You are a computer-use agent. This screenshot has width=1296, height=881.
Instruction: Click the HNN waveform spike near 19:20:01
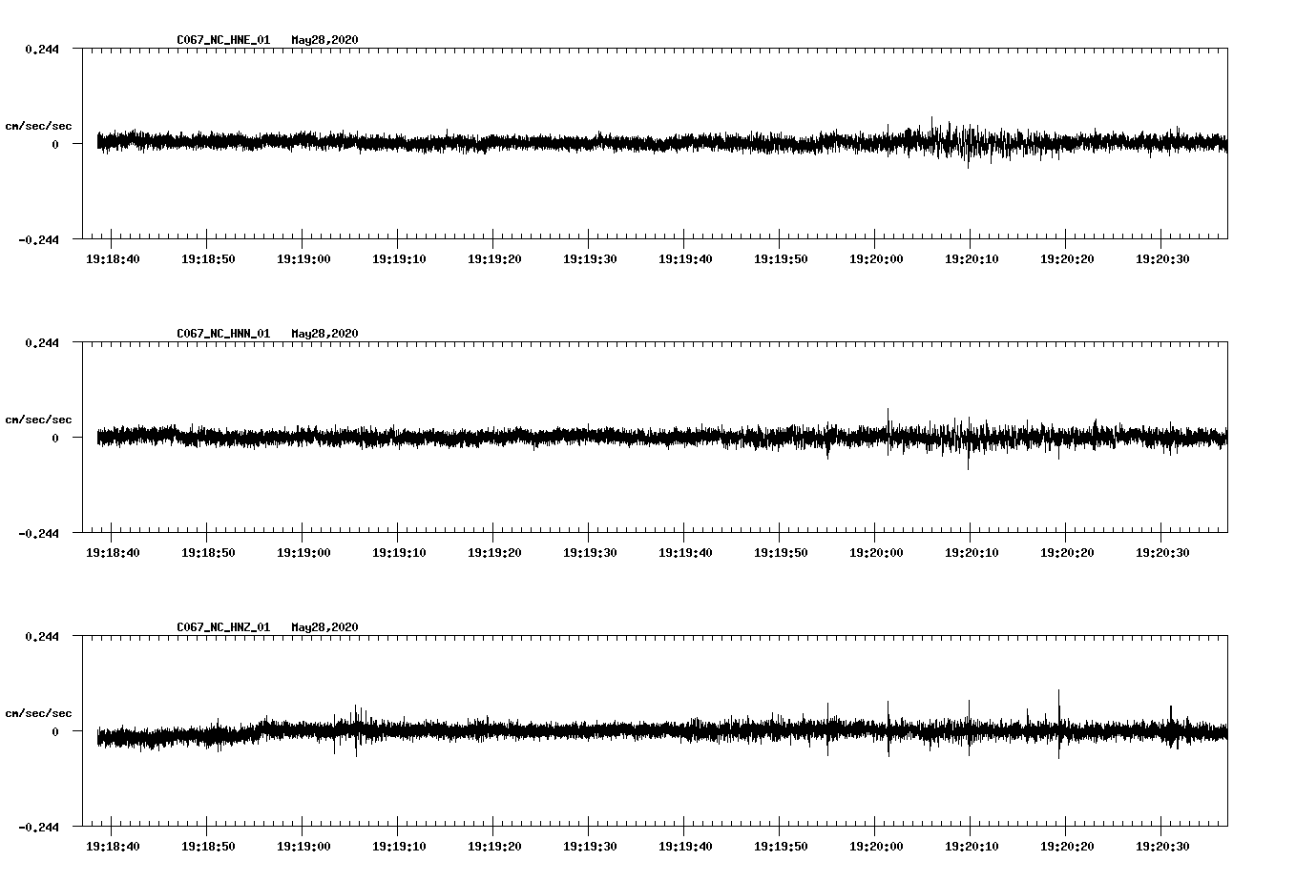click(x=888, y=424)
